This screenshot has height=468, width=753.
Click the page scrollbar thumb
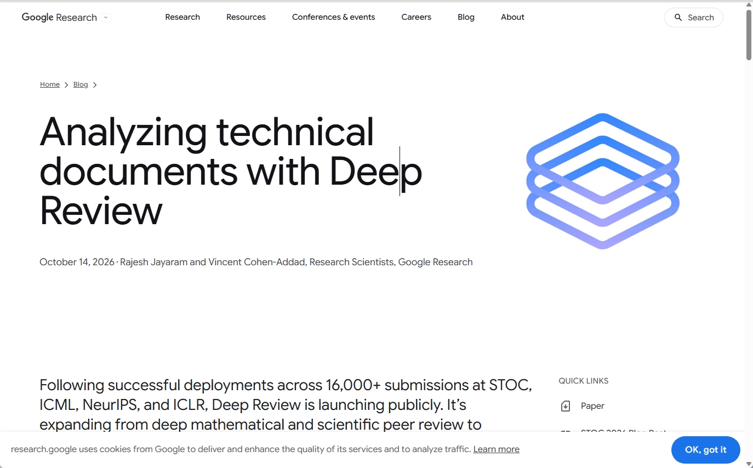point(749,34)
